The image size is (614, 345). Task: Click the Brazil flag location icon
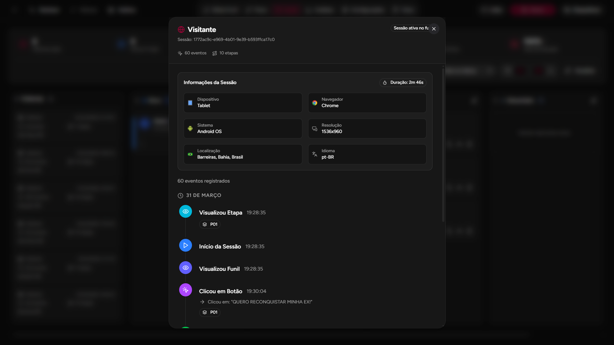point(190,154)
